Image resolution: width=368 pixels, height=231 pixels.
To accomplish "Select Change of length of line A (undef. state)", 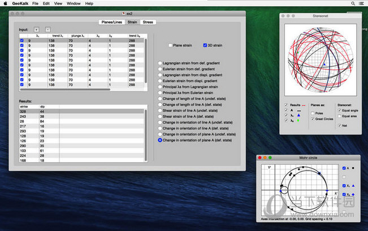I will tap(160, 99).
